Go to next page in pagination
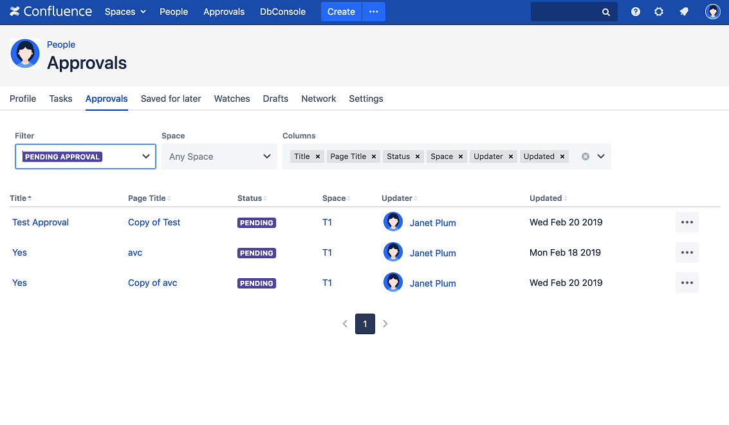This screenshot has width=729, height=425. point(385,324)
